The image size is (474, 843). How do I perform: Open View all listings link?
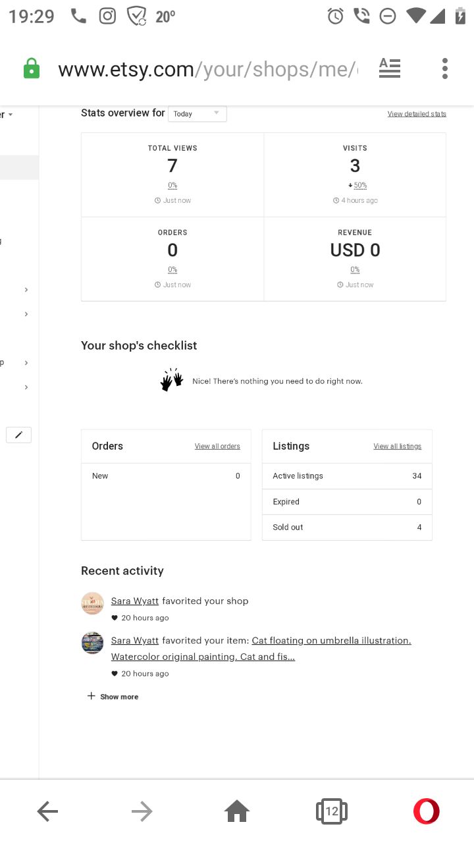(x=398, y=447)
